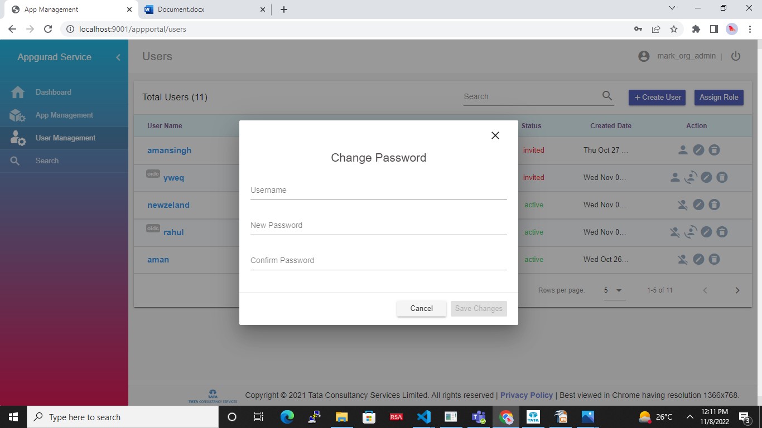Click the edit pencil icon for amansingh
Screen dimensions: 762x428
tap(698, 150)
